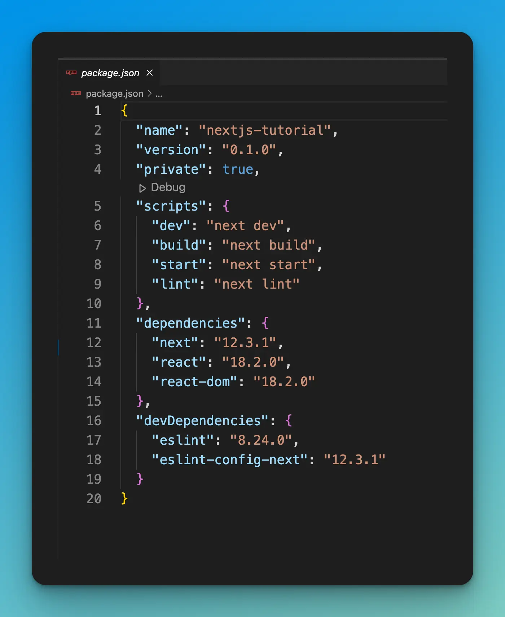Click the Debug play triangle icon

click(142, 188)
